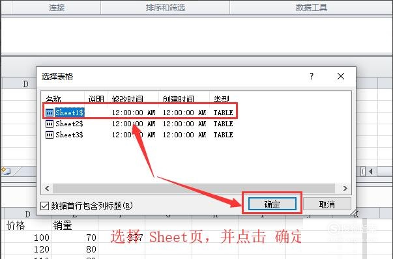The height and width of the screenshot is (259, 393).
Task: Click the 类型 column header
Action: [x=222, y=99]
